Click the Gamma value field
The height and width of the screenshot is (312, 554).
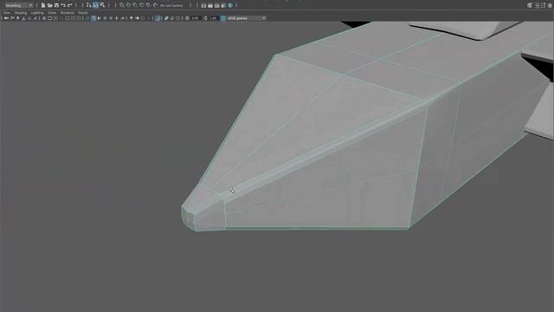(213, 18)
